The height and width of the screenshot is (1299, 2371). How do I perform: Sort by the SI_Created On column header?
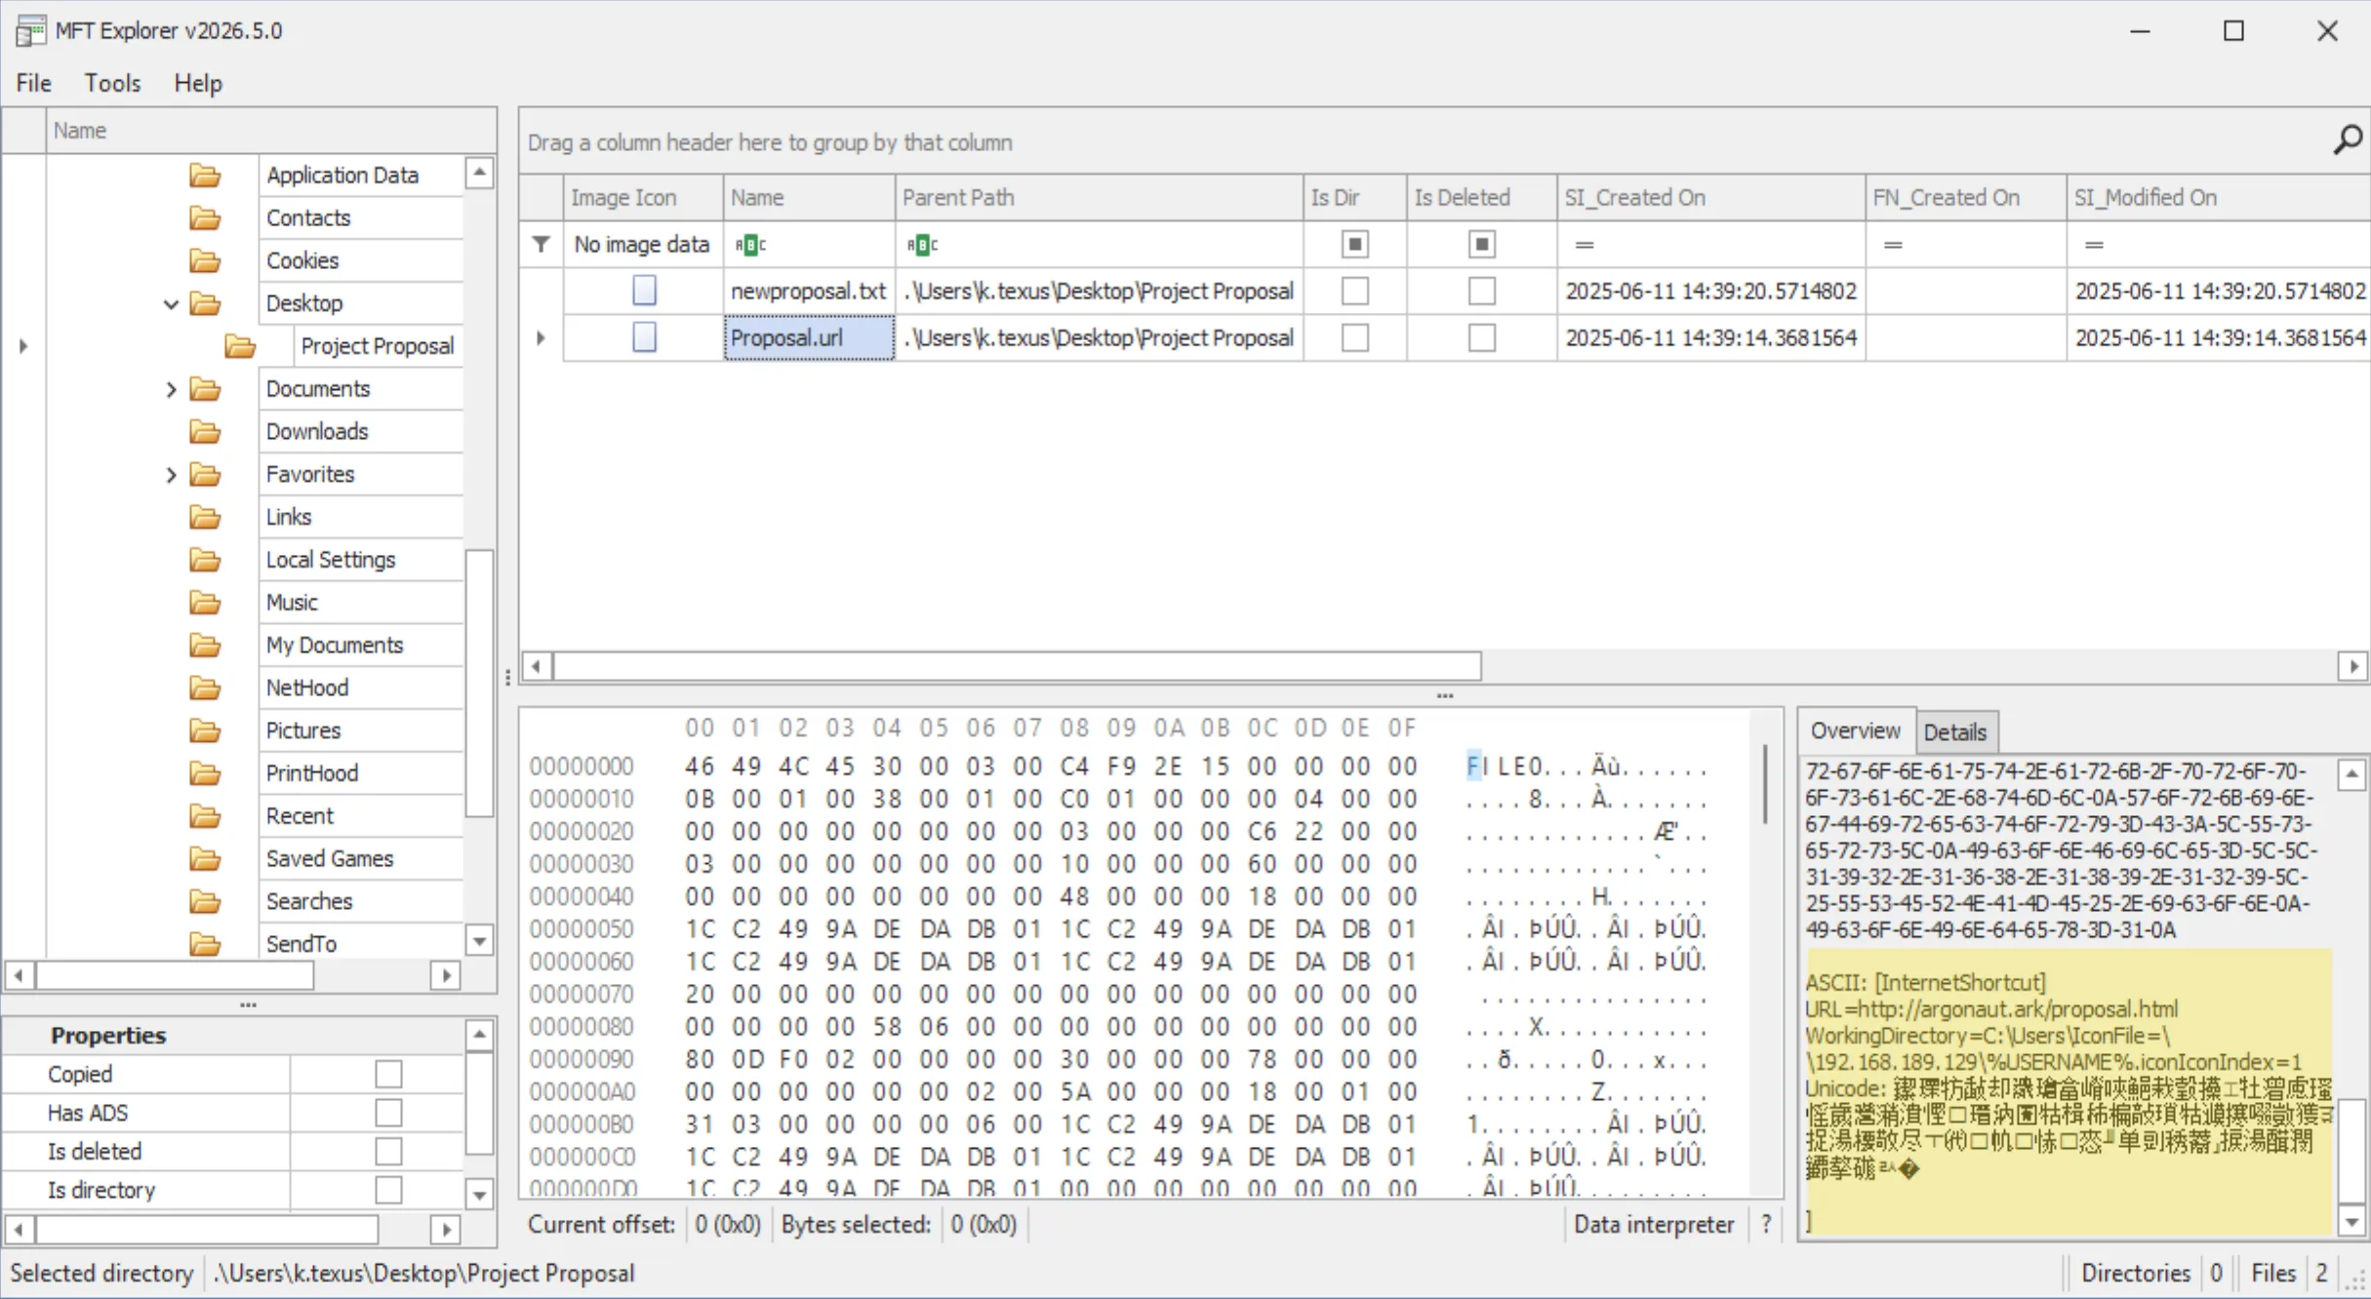point(1710,198)
